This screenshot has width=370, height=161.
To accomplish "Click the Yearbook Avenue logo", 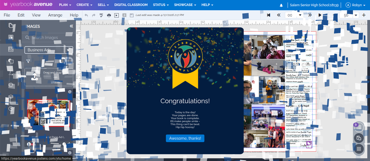I will click(28, 5).
